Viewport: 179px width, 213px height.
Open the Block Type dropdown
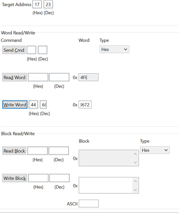(155, 150)
